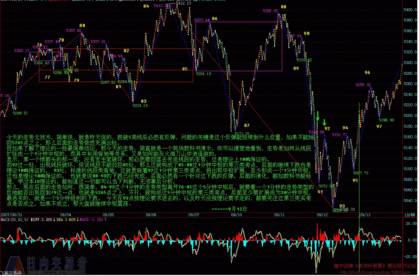Select the 09/13 date axis label
This screenshot has height=276, width=419.
click(x=365, y=215)
